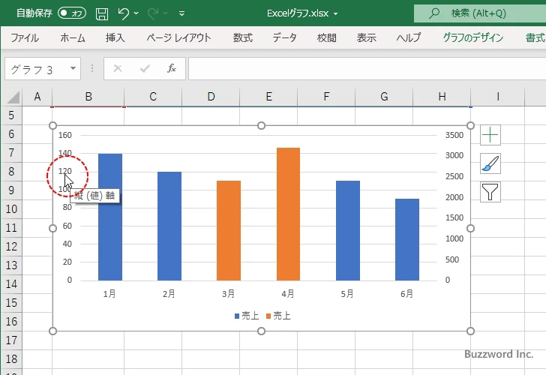Open the 表示 tab
546x375 pixels.
(x=366, y=37)
